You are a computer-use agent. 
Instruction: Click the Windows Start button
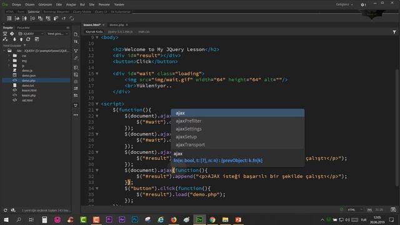(6, 219)
